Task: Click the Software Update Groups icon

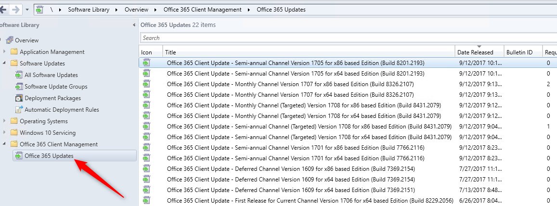Action: (19, 86)
